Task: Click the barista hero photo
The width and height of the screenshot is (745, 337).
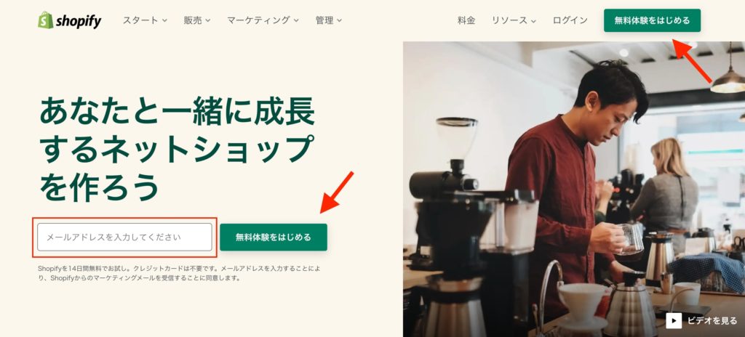Action: point(574,189)
